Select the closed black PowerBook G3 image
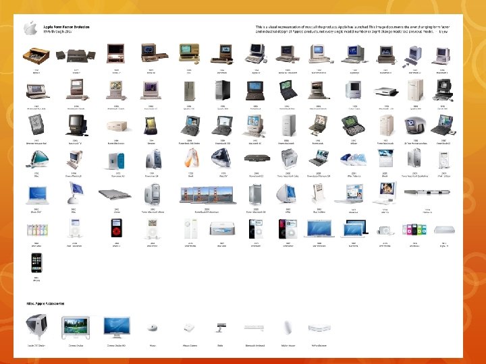This screenshot has height=364, width=486. pos(257,158)
